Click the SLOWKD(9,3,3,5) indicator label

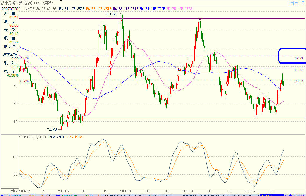[x=33, y=137]
